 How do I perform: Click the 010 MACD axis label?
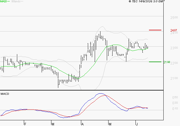click(175, 108)
